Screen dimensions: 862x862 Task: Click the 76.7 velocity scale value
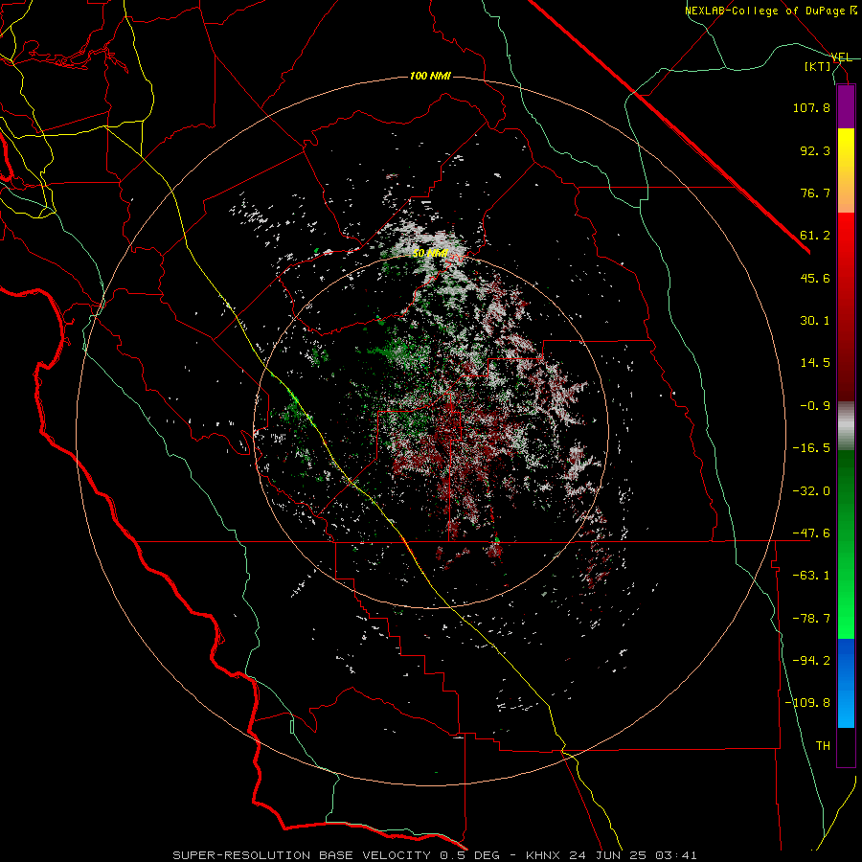(x=815, y=193)
